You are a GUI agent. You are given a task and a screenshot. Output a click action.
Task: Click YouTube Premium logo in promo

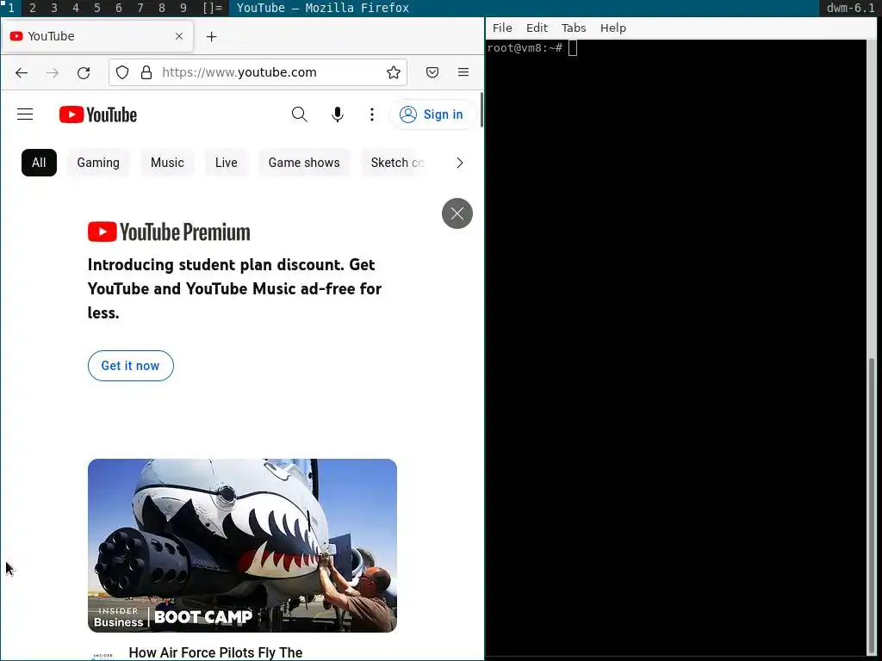[169, 232]
